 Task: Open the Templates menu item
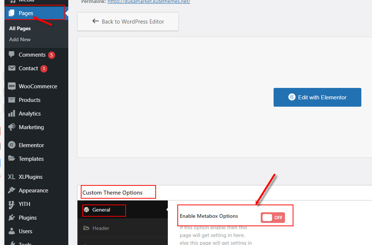[36, 159]
